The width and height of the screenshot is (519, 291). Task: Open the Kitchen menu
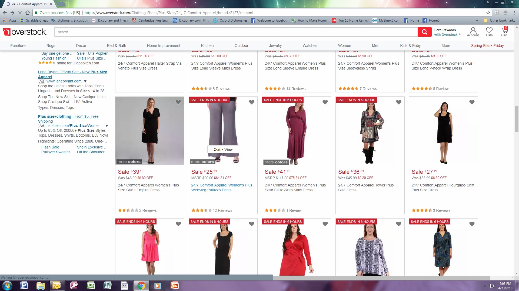(207, 46)
